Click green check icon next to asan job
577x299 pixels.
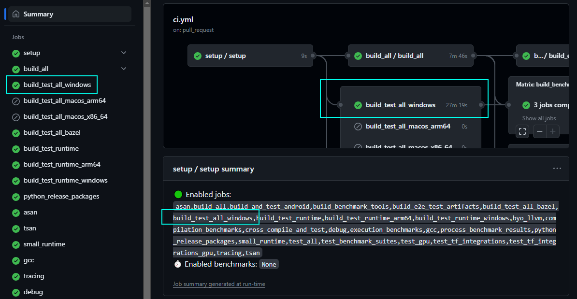tap(16, 213)
